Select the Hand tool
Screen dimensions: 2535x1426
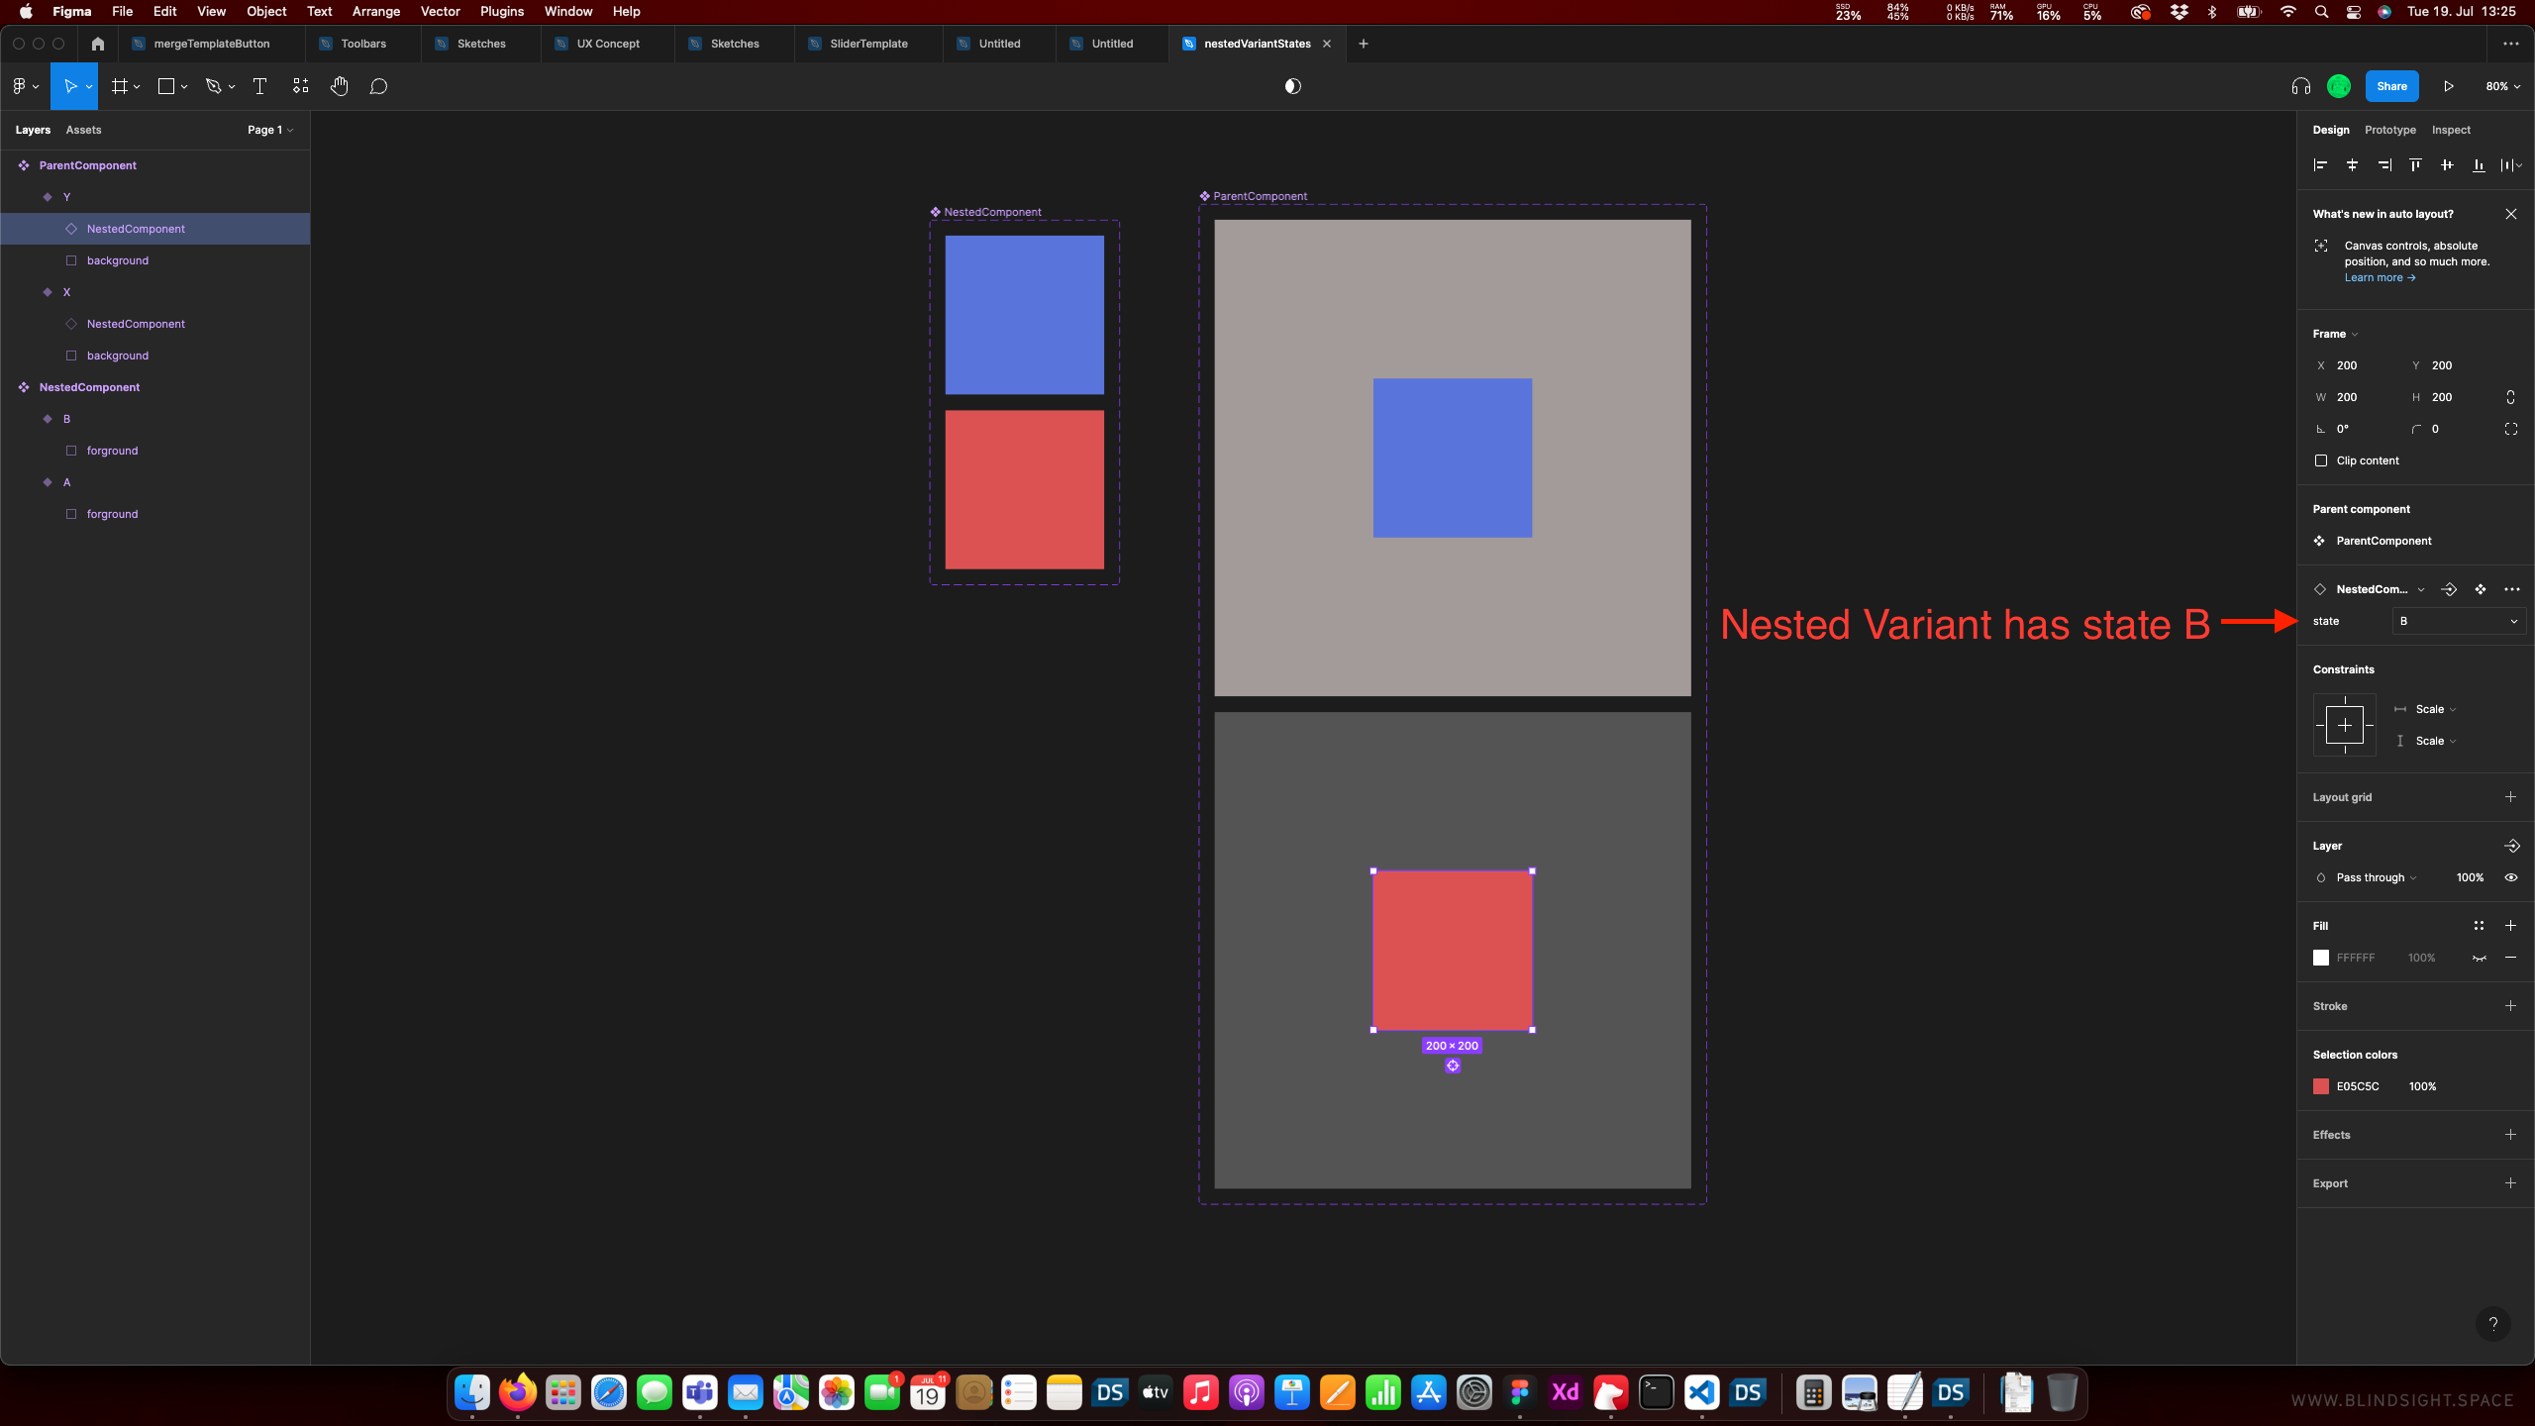339,86
